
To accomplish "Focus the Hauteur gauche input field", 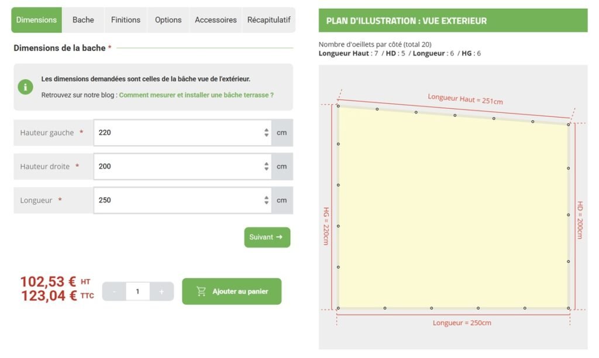I will pyautogui.click(x=183, y=133).
